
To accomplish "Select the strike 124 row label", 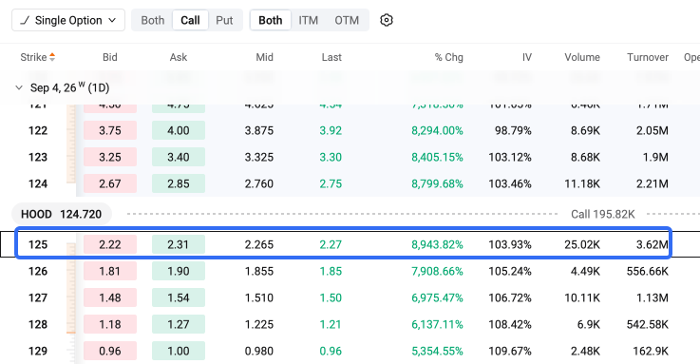I will coord(38,183).
